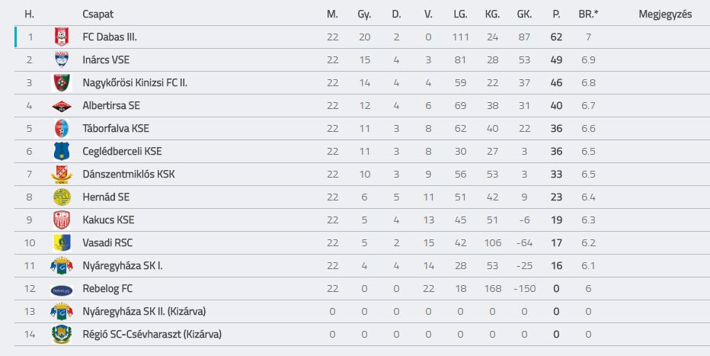Select the Megjegyzés column header

665,14
